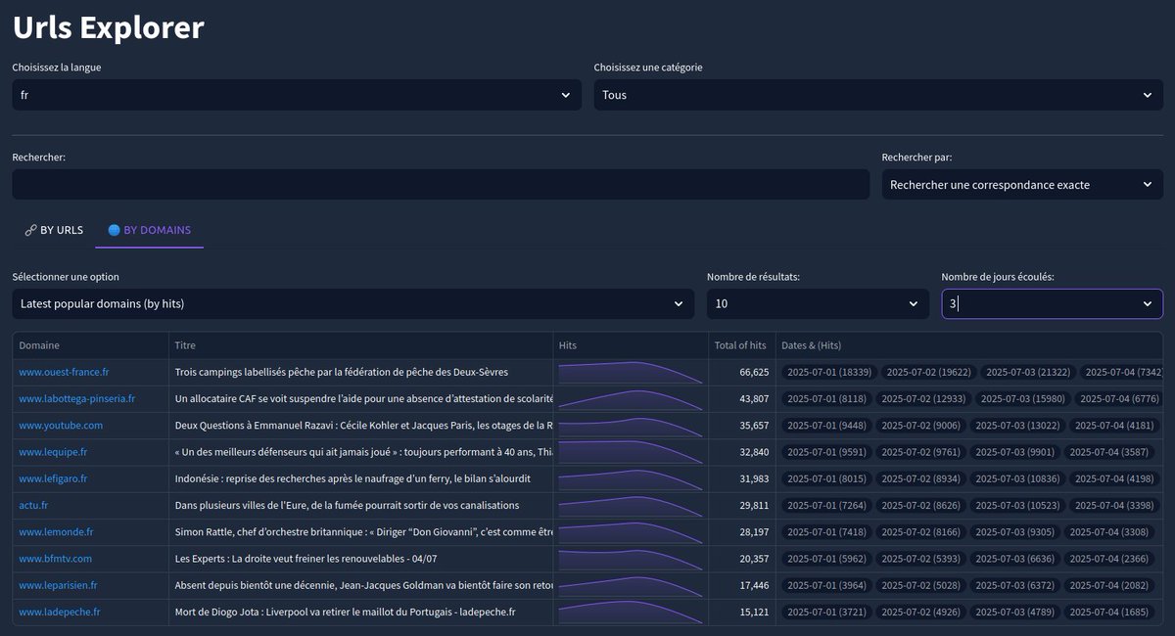The width and height of the screenshot is (1175, 636).
Task: Click the lemonde.fr hits sparkline chart
Action: point(631,531)
